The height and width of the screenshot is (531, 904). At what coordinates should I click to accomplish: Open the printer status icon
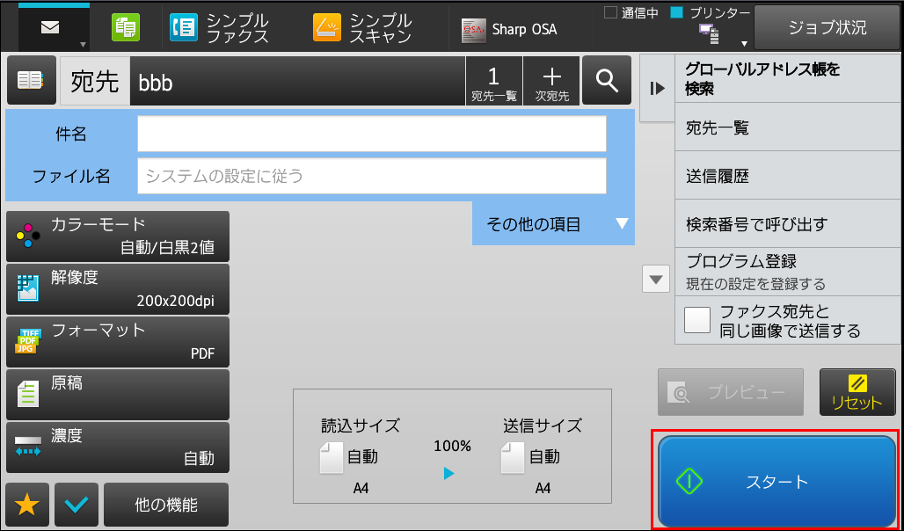pos(709,34)
